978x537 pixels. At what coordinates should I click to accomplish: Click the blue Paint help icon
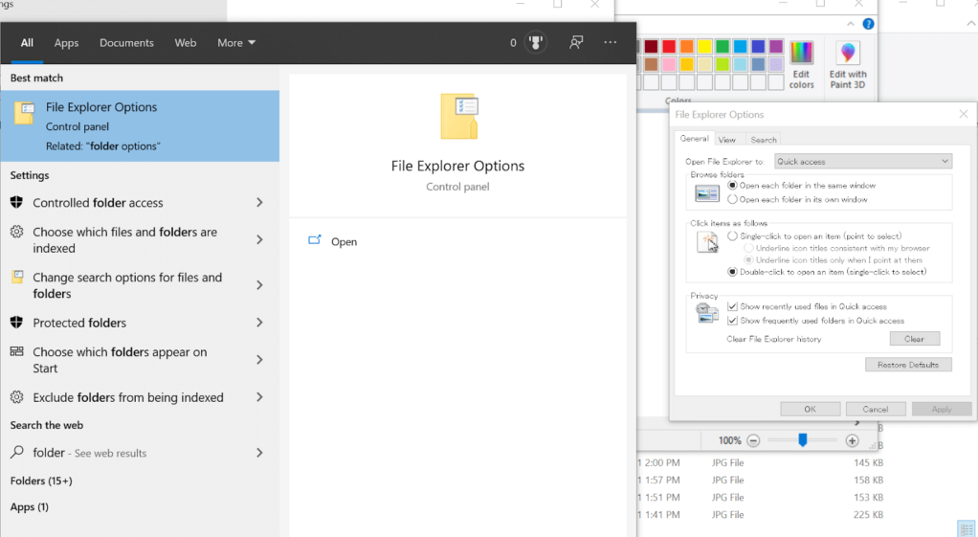pyautogui.click(x=868, y=24)
